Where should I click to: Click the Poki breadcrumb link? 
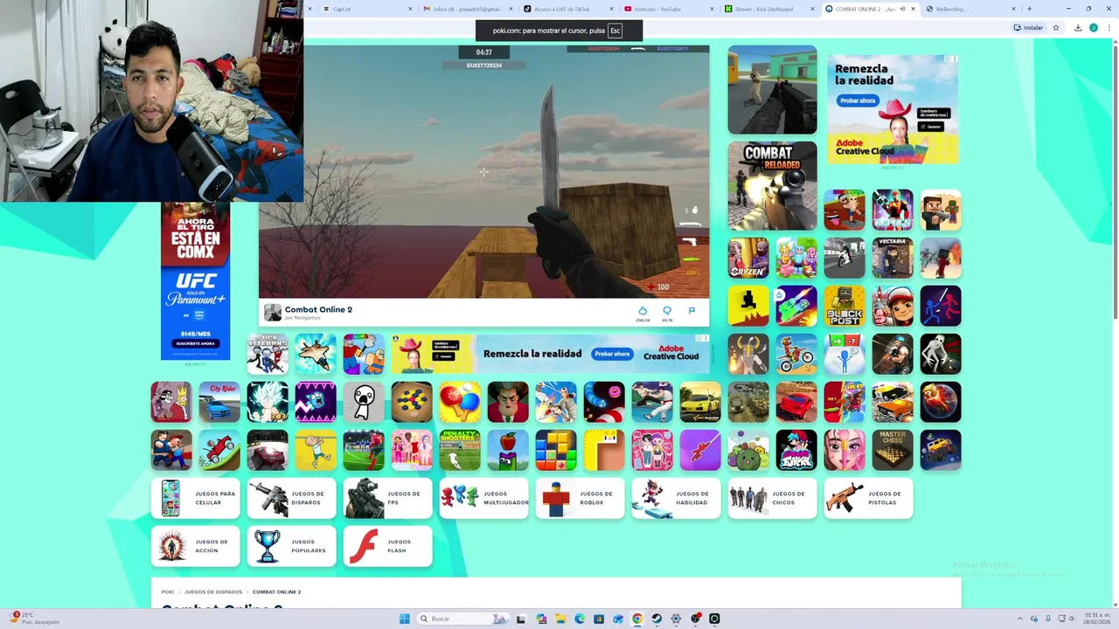[x=168, y=592]
